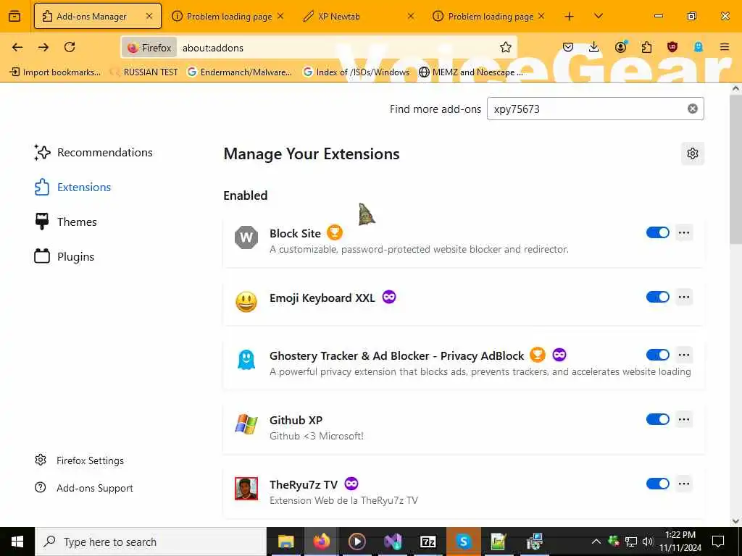Image resolution: width=742 pixels, height=556 pixels.
Task: Open the new tab plus button
Action: [569, 17]
